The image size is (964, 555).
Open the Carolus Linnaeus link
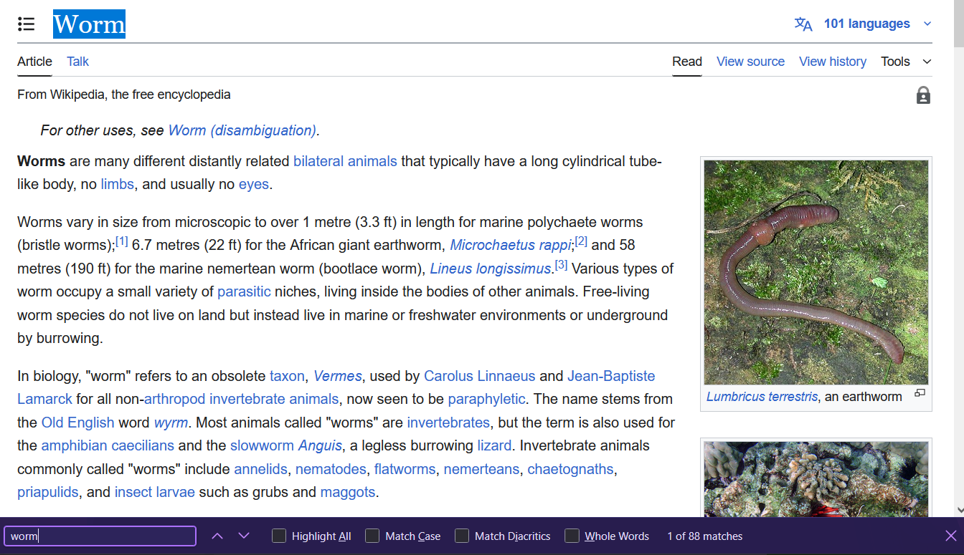(479, 376)
